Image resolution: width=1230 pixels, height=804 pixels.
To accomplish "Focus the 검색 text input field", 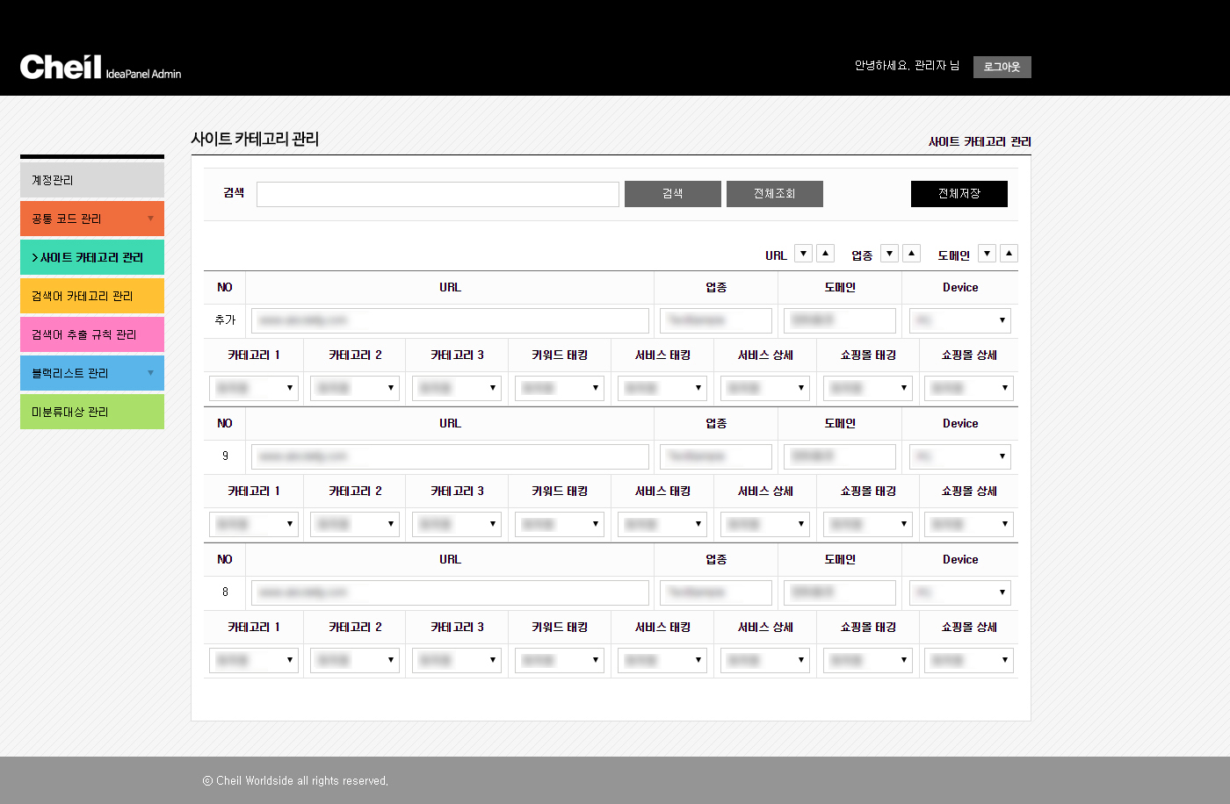I will pyautogui.click(x=438, y=194).
